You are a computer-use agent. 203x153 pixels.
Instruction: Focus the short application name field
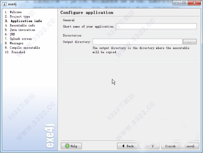coord(156,26)
